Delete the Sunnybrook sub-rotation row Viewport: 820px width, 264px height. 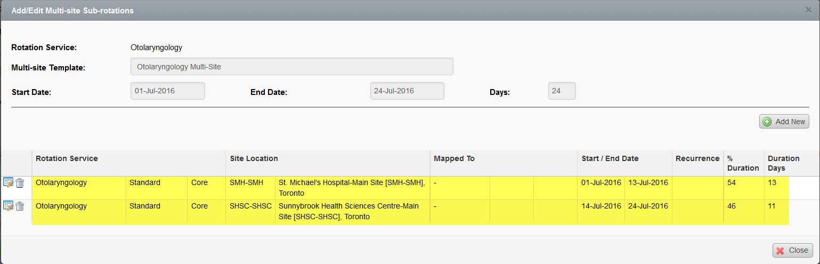(x=20, y=206)
